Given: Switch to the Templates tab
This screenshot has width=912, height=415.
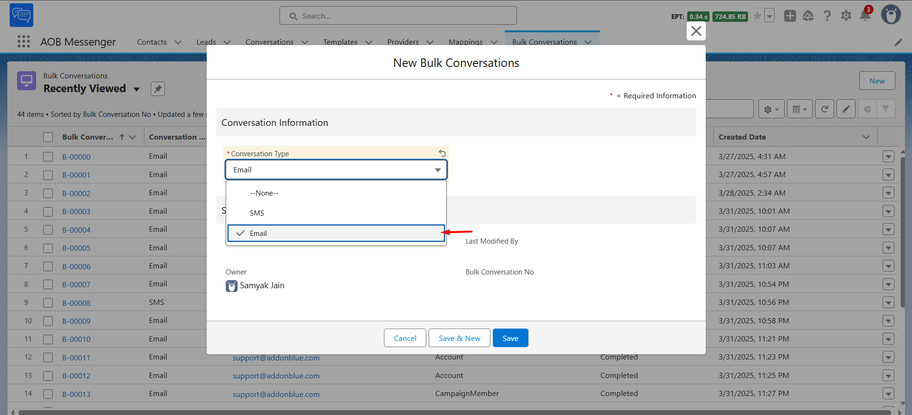Looking at the screenshot, I should (x=340, y=42).
